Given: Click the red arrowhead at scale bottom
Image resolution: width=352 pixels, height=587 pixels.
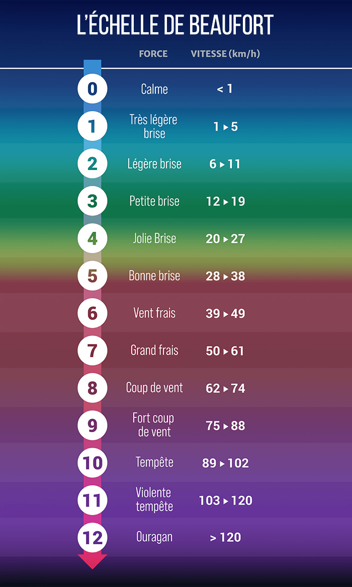Looking at the screenshot, I should [x=92, y=560].
